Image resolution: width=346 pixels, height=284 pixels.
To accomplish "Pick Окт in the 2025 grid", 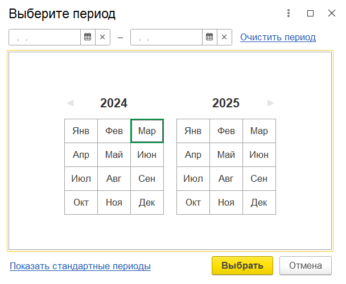I will 193,202.
